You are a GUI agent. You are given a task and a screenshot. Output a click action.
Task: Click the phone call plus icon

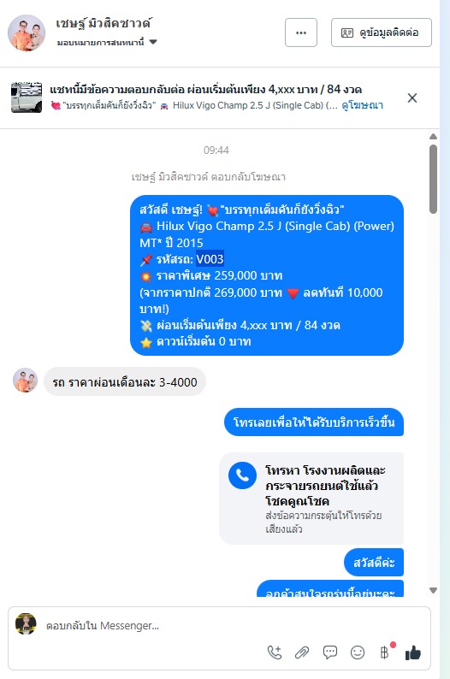pyautogui.click(x=275, y=652)
